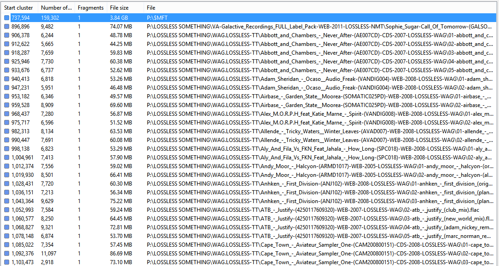This screenshot has height=266, width=499.
Task: Select the 1,012,374 start cluster cell
Action: [x=22, y=166]
